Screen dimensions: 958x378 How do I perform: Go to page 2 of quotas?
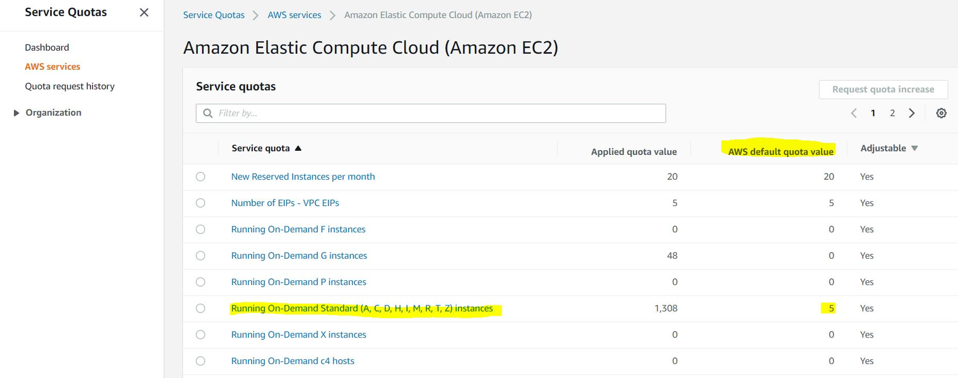[x=892, y=113]
